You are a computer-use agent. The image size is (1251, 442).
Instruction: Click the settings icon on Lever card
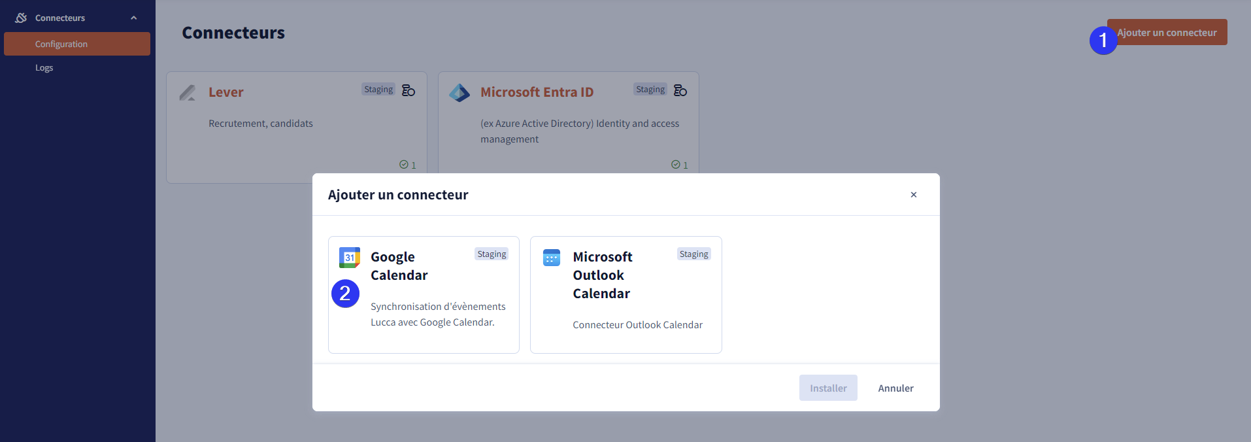pyautogui.click(x=409, y=90)
